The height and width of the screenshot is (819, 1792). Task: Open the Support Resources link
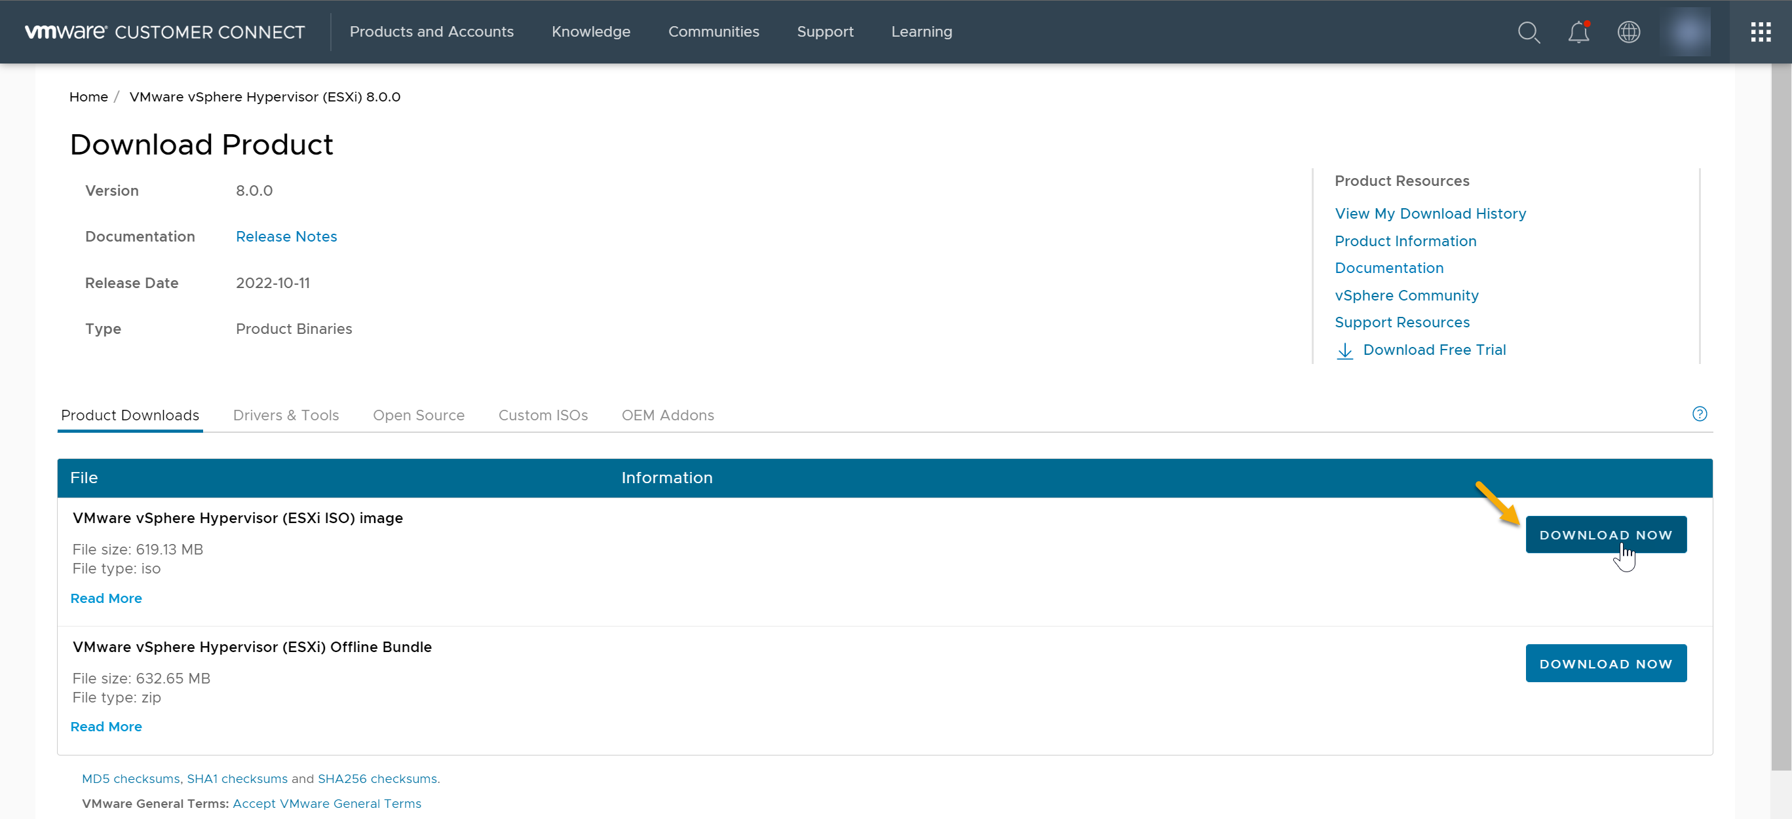coord(1401,323)
